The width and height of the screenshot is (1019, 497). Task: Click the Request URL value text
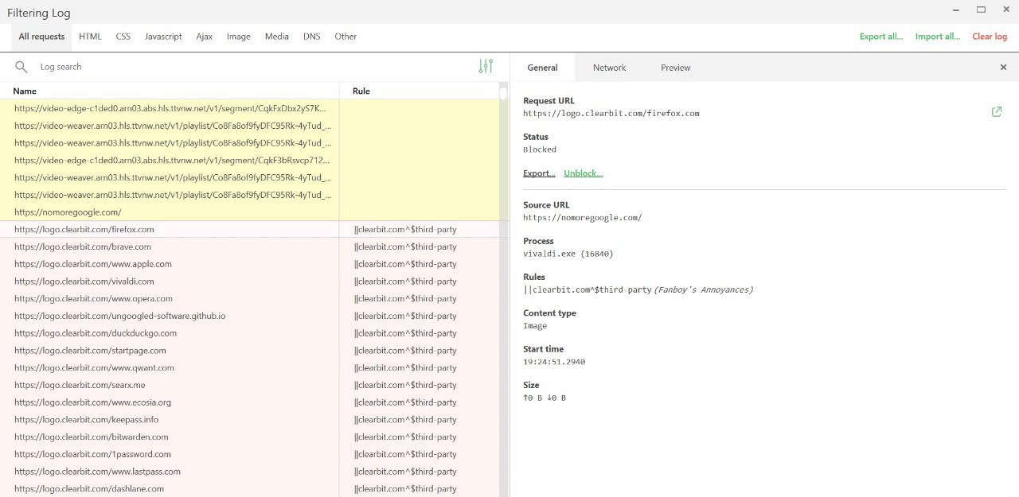pos(611,114)
